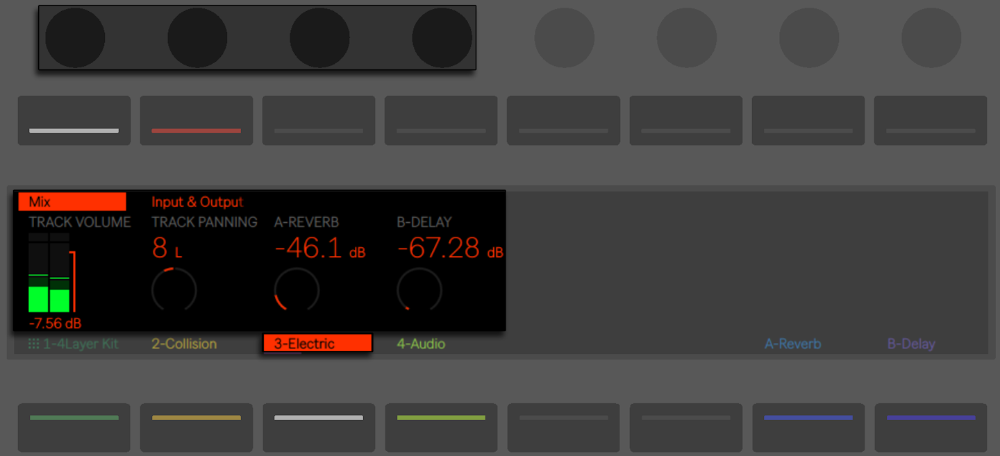The height and width of the screenshot is (456, 1000).
Task: Switch to Input & Output view
Action: click(197, 202)
